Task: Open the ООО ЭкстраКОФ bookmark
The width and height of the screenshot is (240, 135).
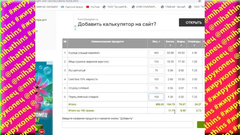Action: coord(115,7)
